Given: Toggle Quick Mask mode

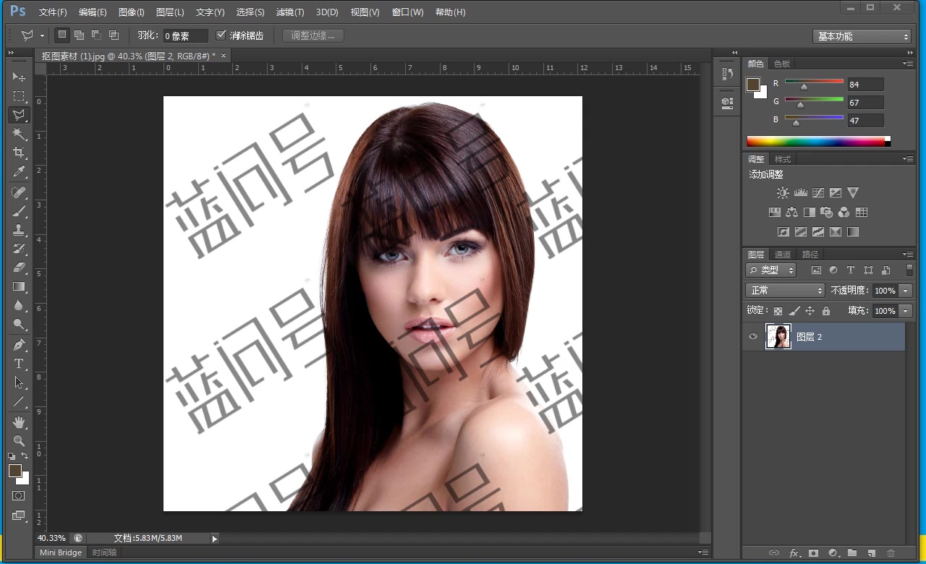Looking at the screenshot, I should point(19,496).
